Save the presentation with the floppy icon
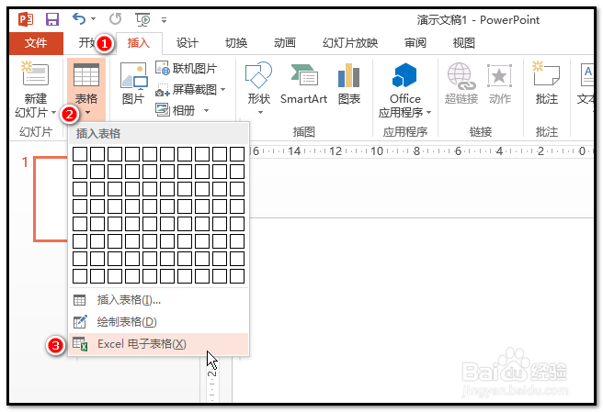This screenshot has height=412, width=603. [x=51, y=19]
